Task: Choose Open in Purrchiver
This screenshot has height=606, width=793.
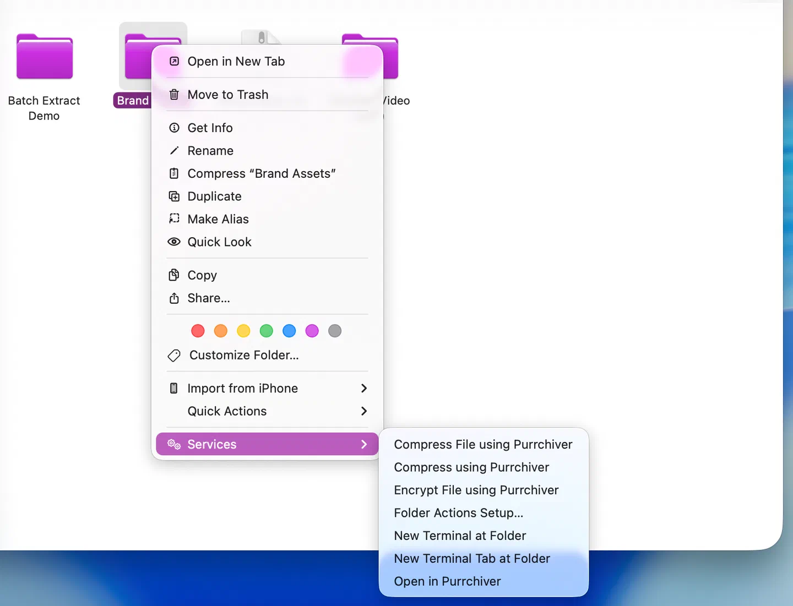Action: tap(484, 581)
